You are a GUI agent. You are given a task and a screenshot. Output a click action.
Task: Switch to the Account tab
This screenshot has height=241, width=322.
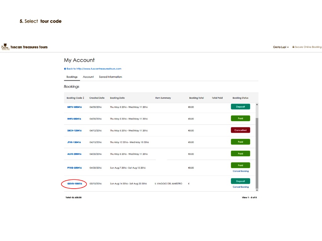[x=88, y=77]
